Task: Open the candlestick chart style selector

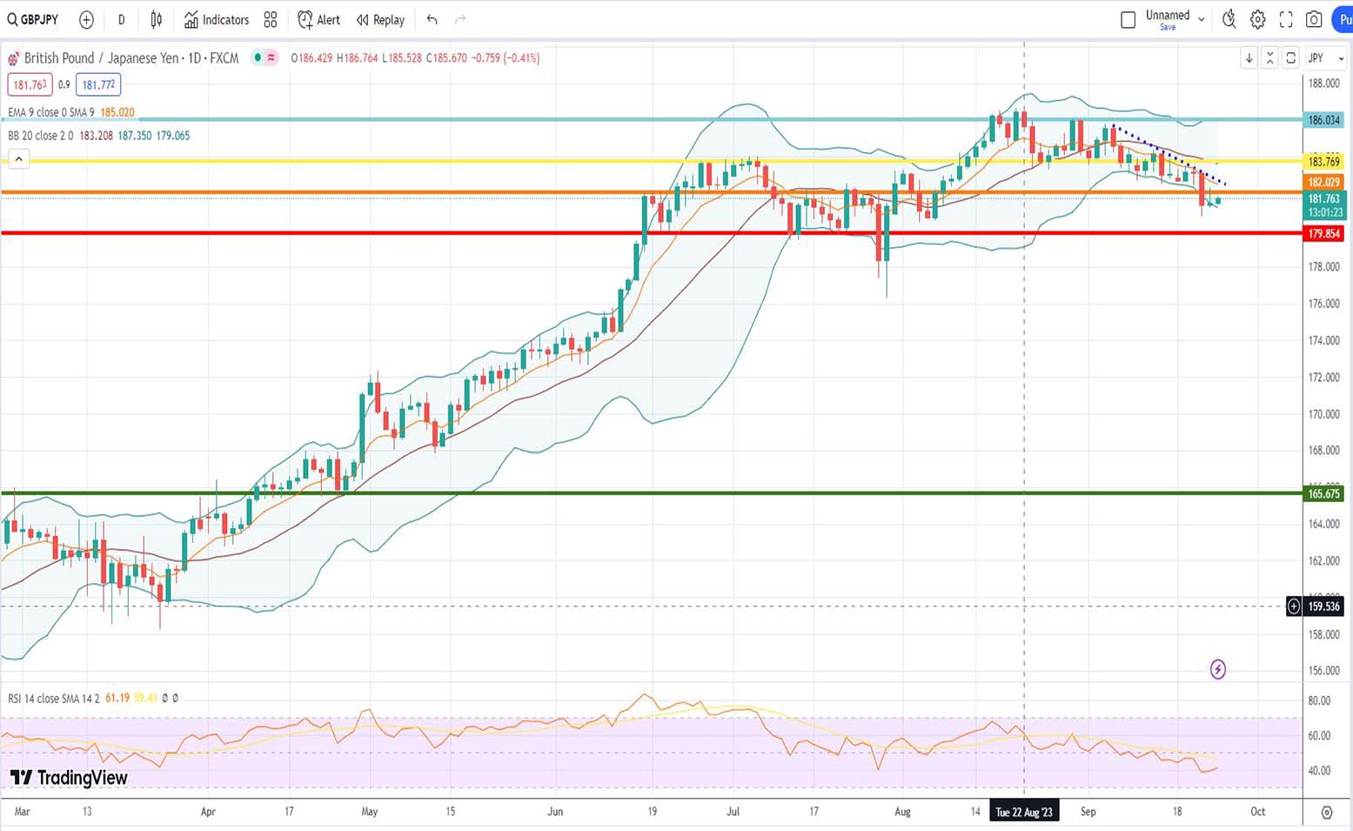Action: tap(157, 20)
